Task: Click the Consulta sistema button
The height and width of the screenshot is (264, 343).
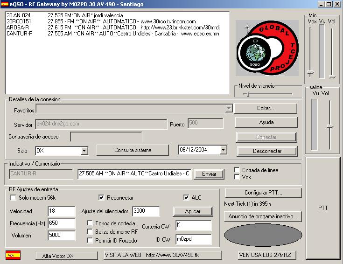Action: coord(133,150)
